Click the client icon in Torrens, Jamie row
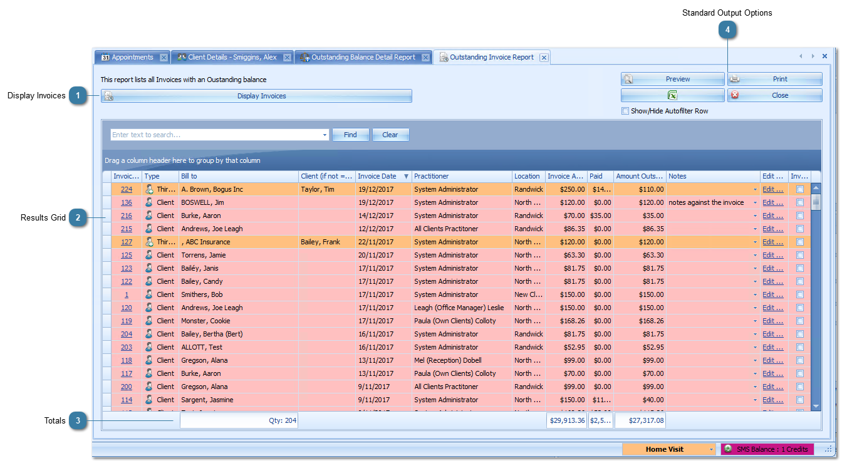Screen dimensions: 842x463 (149, 255)
